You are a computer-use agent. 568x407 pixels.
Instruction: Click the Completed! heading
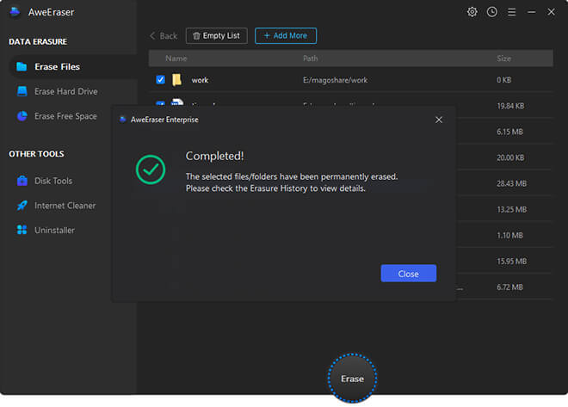[x=214, y=156]
